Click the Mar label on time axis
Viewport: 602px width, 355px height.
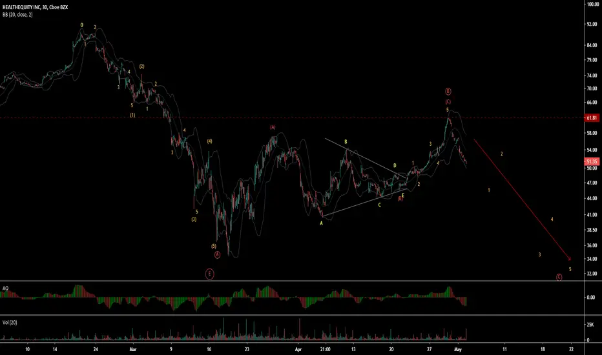133,349
